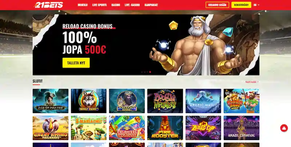Select the active red carousel dot
The width and height of the screenshot is (291, 147).
click(150, 72)
